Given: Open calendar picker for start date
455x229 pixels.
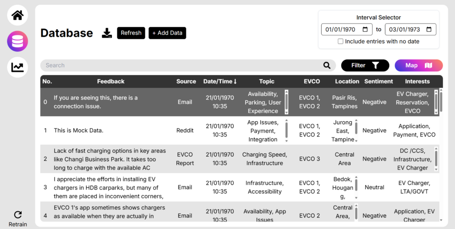Looking at the screenshot, I should click(365, 30).
